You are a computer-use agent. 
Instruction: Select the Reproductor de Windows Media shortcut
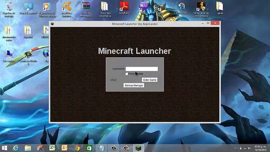click(x=47, y=10)
